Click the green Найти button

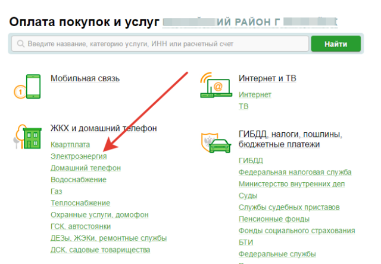pos(336,44)
